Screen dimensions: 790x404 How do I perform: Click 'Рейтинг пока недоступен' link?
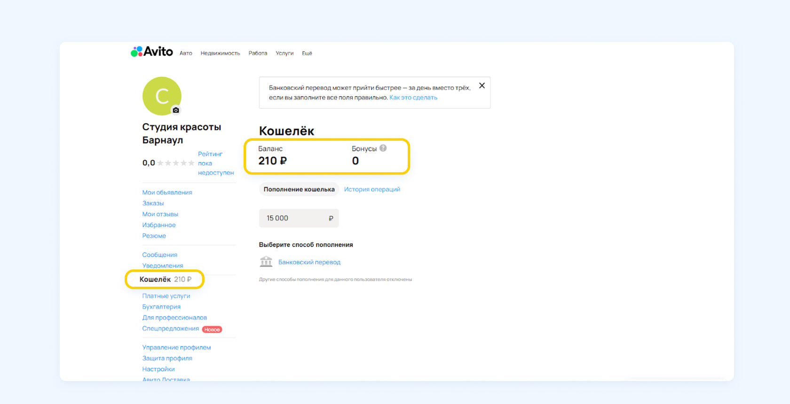click(216, 163)
